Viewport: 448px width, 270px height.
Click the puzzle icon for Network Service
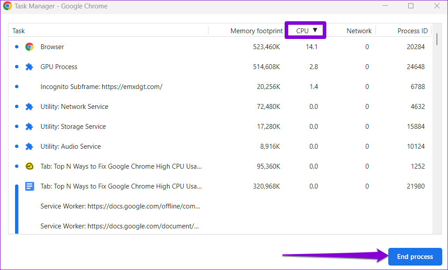30,107
